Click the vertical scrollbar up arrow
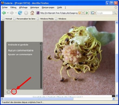Image resolution: width=119 pixels, height=105 pixels. coord(117,22)
